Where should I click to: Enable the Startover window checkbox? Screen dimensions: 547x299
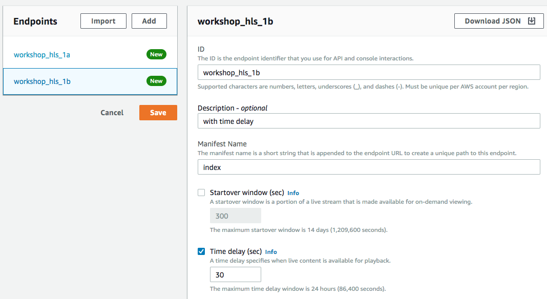point(201,193)
